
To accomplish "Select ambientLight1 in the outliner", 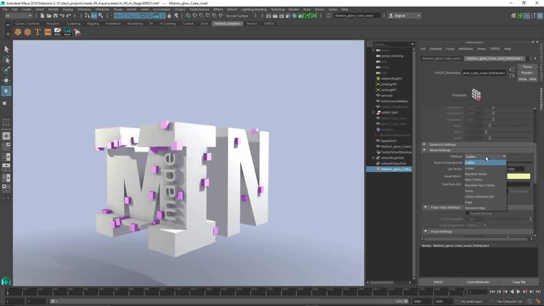I will (x=392, y=78).
